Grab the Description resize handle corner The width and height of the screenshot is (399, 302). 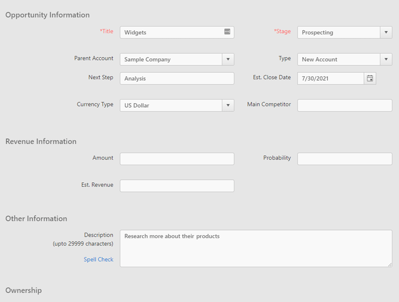point(390,265)
